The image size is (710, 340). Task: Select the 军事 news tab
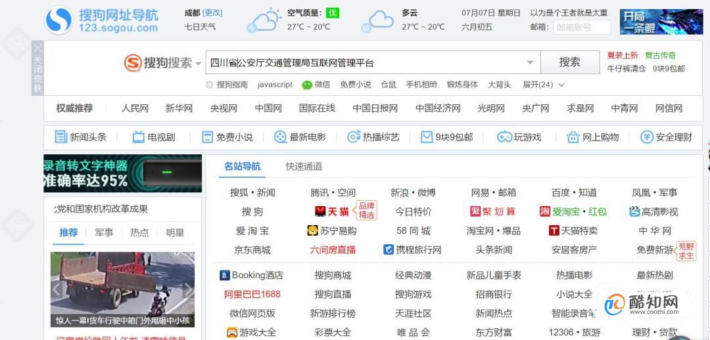104,232
